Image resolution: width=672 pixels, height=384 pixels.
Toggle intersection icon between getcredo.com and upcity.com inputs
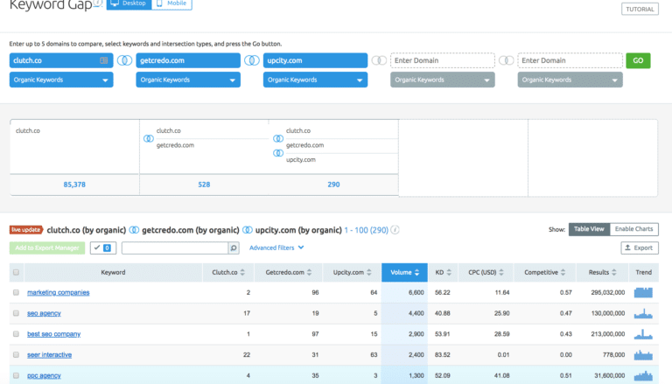252,60
